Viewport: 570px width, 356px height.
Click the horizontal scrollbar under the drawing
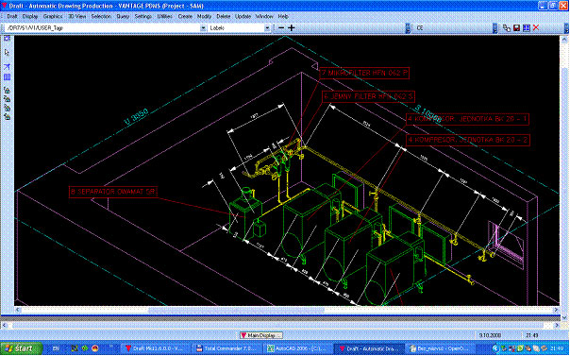click(286, 310)
